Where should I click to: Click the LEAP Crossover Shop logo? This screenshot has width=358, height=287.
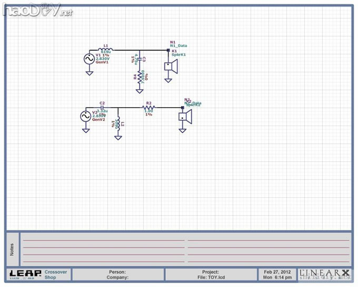pyautogui.click(x=38, y=274)
